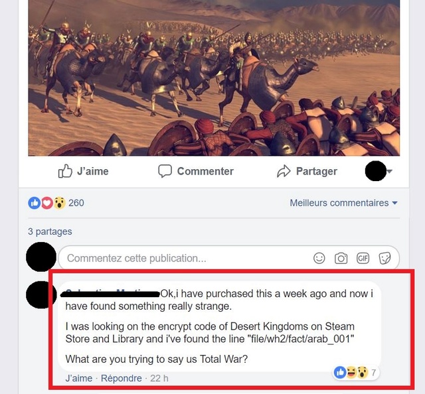Click the blue like reaction icon beside 260
Viewport: 425px width, 394px height.
(x=34, y=203)
